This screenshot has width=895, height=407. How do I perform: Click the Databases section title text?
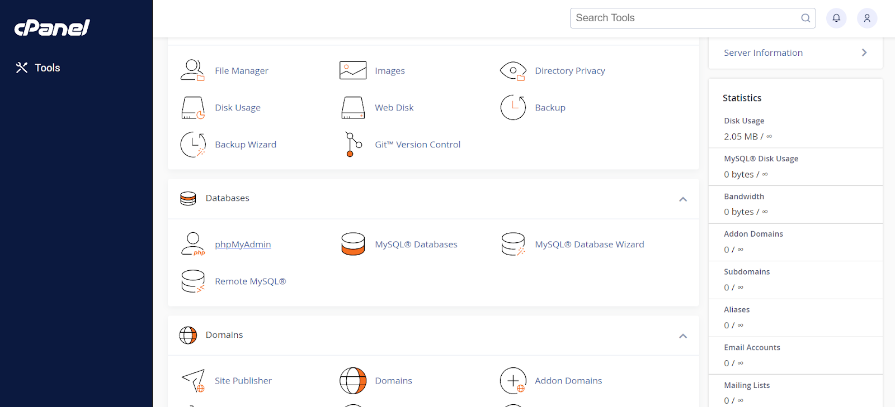pyautogui.click(x=227, y=198)
